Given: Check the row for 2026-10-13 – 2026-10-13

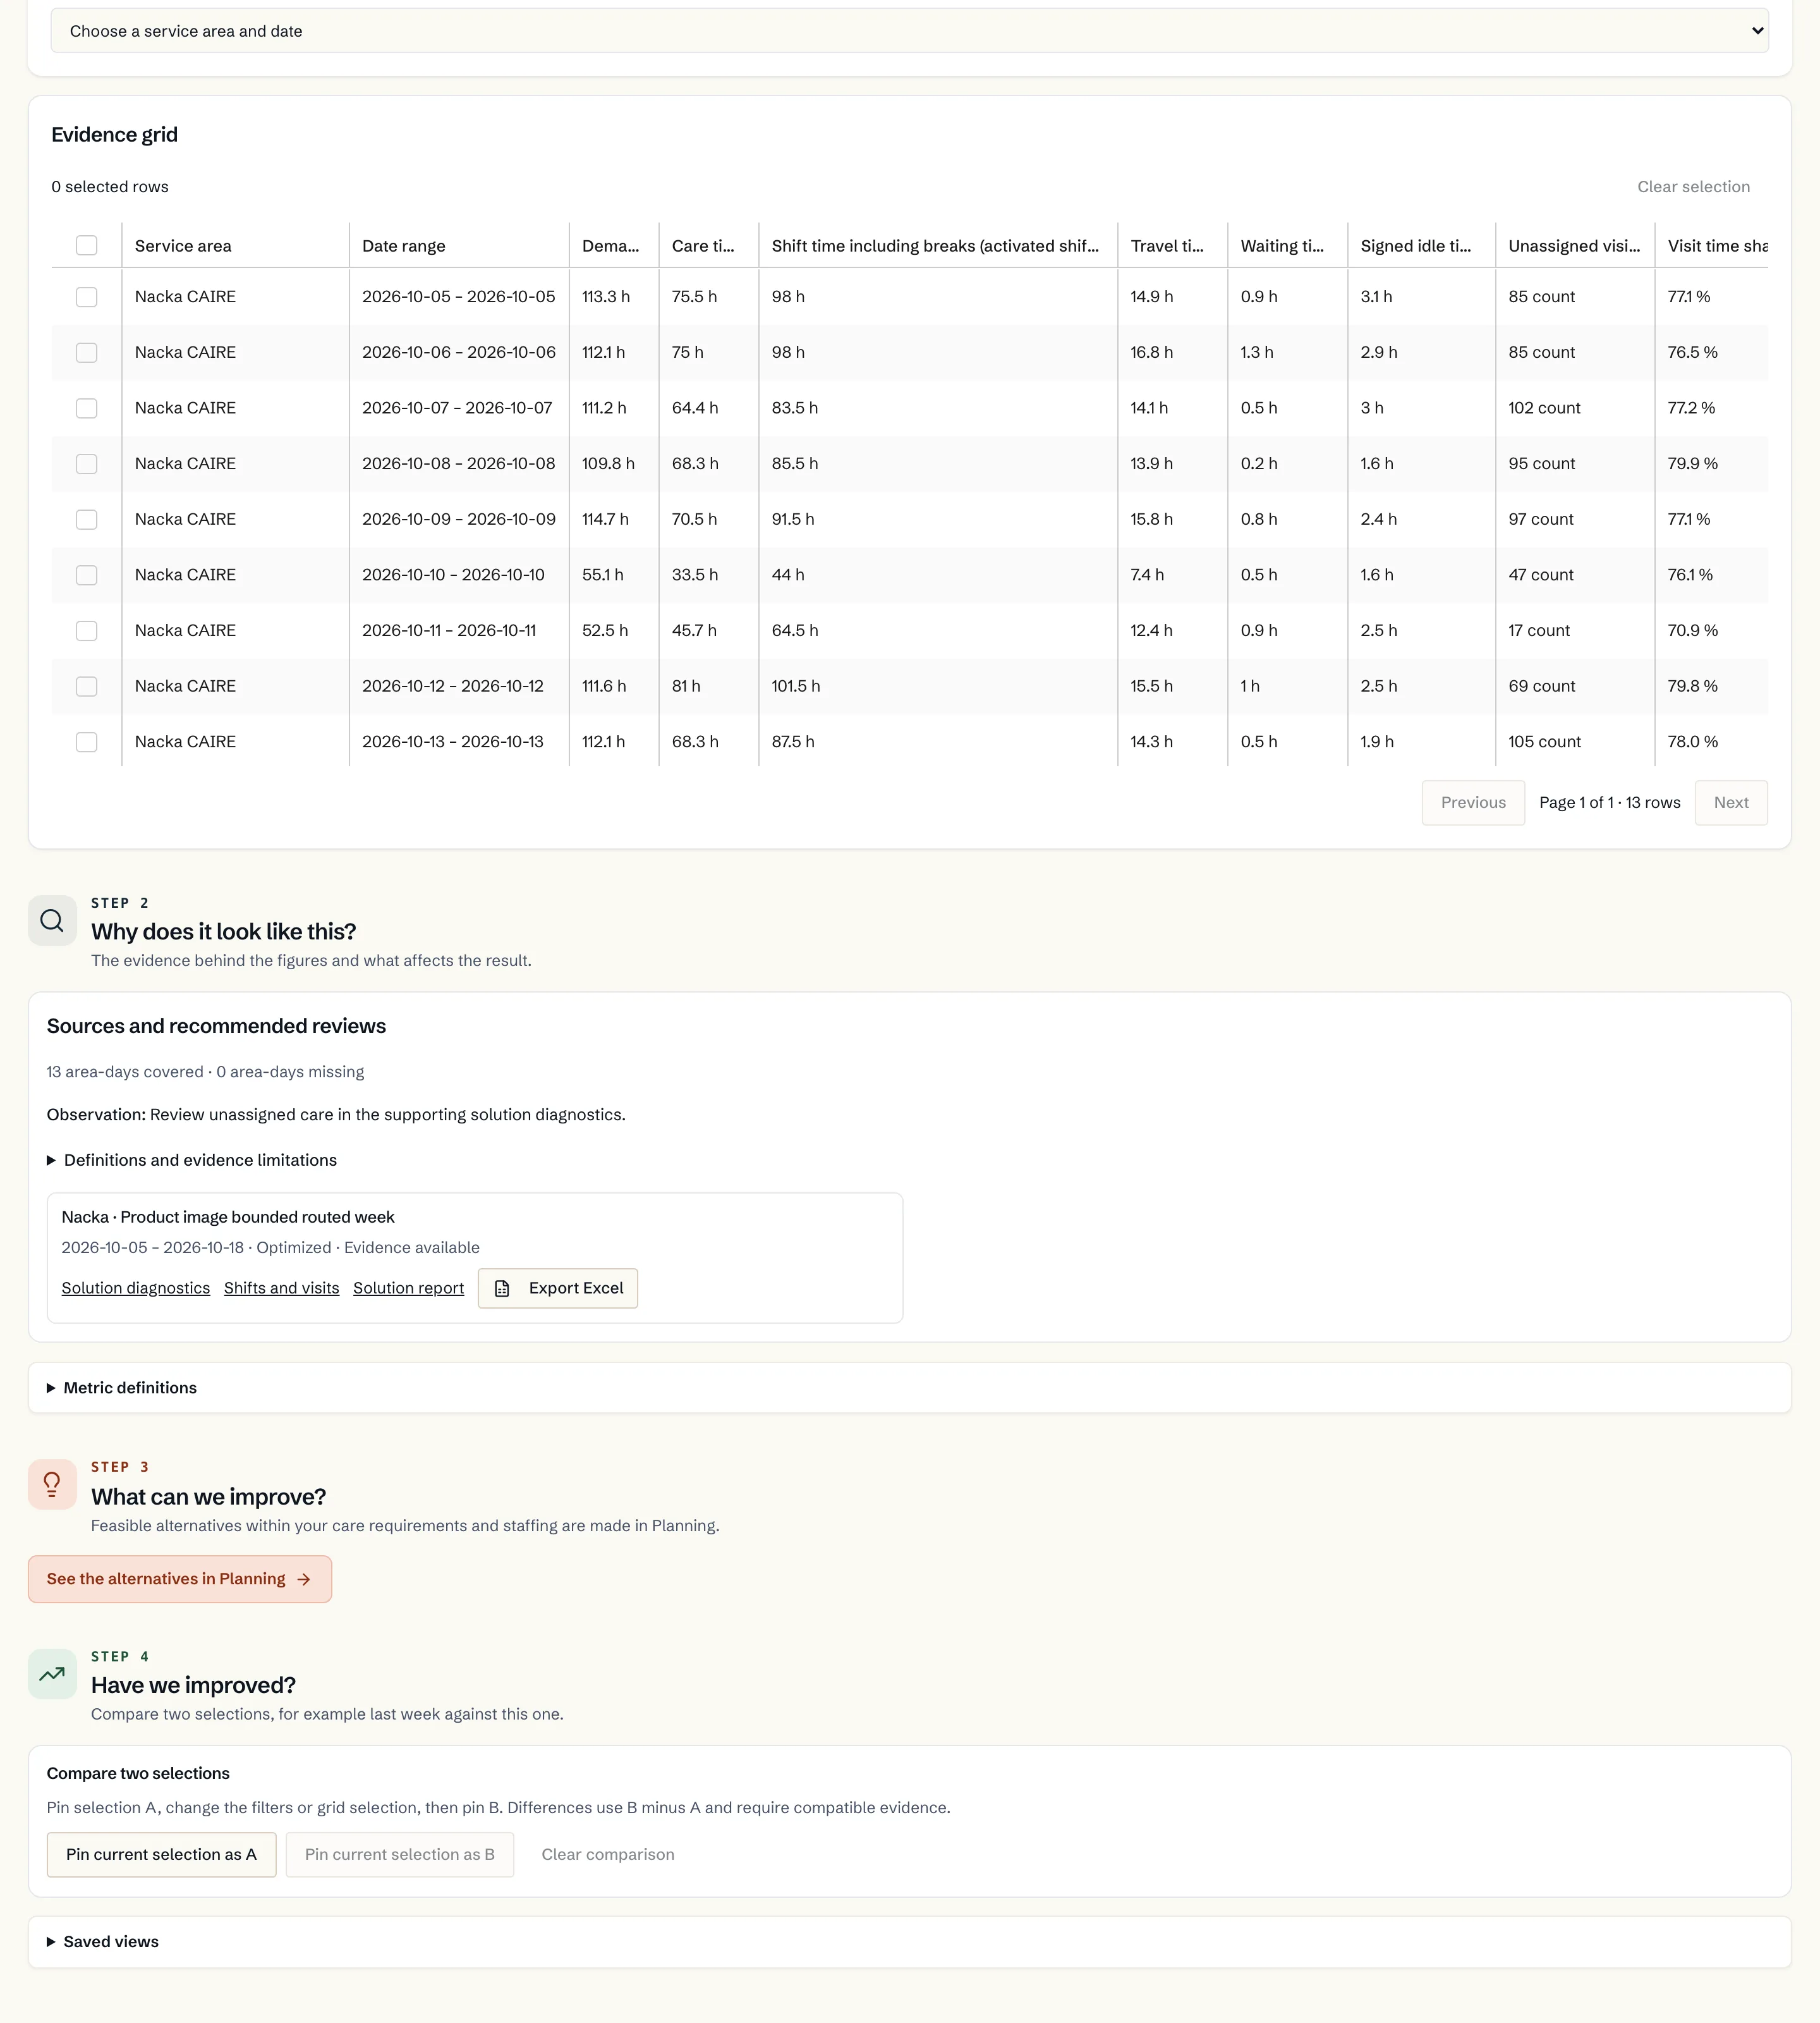Looking at the screenshot, I should [87, 742].
